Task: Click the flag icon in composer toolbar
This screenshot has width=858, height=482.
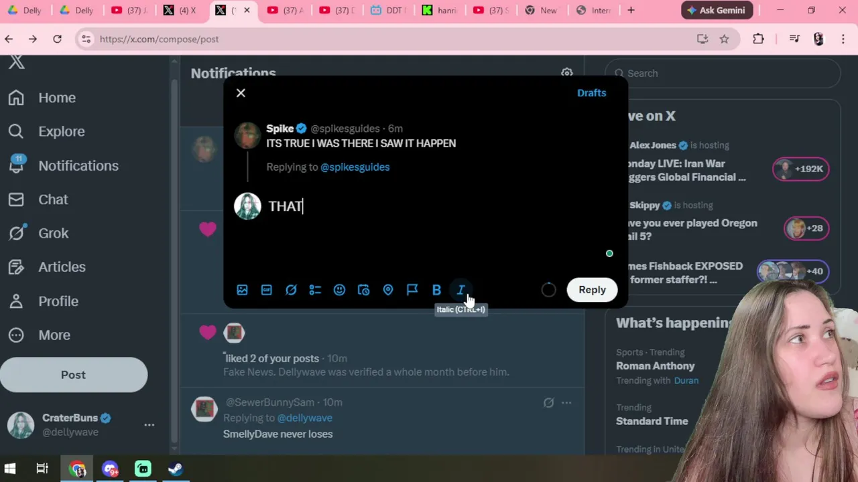Action: 412,290
